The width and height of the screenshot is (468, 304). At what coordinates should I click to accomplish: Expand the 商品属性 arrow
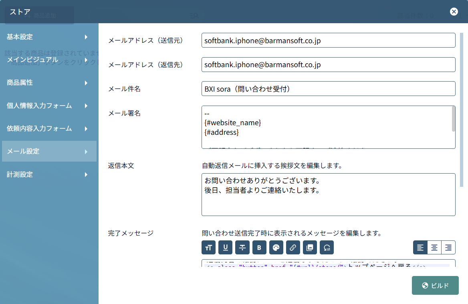[x=86, y=83]
